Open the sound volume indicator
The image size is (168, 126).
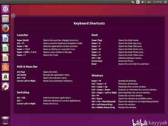[149, 2]
